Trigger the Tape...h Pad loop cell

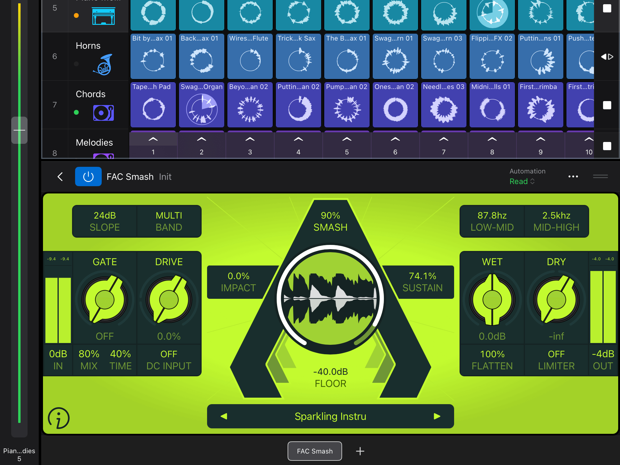pyautogui.click(x=153, y=105)
